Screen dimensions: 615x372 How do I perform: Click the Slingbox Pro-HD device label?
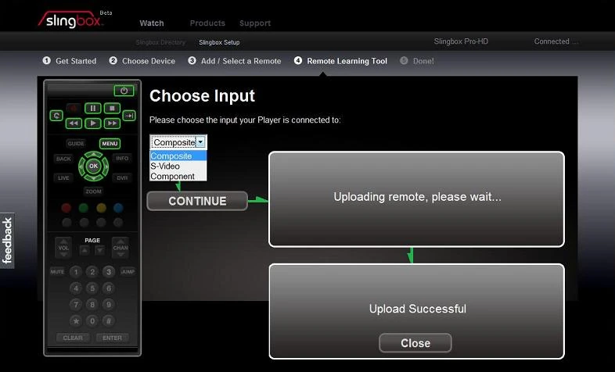click(461, 41)
